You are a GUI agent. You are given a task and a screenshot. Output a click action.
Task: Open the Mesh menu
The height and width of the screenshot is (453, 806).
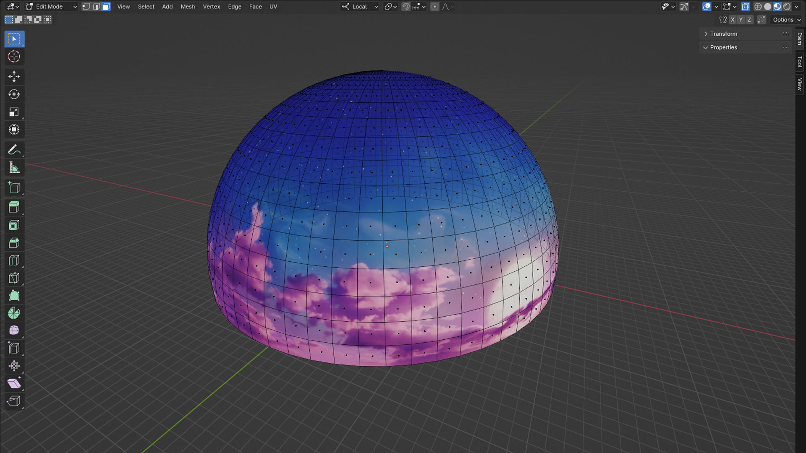point(188,7)
